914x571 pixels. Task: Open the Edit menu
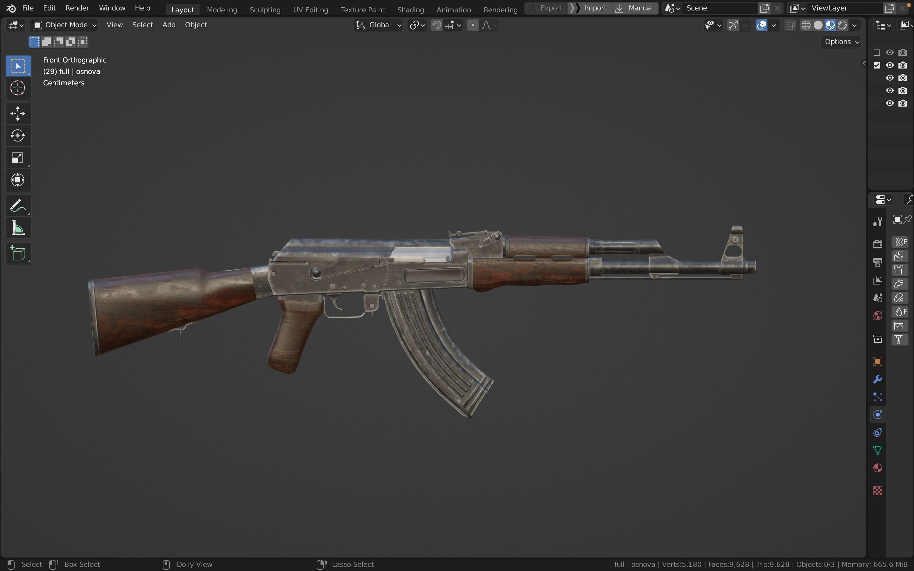(x=50, y=8)
